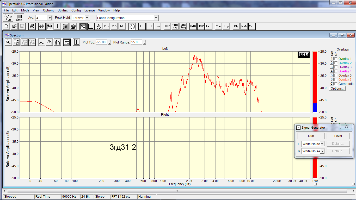Click the Log toolbar button

226,26
